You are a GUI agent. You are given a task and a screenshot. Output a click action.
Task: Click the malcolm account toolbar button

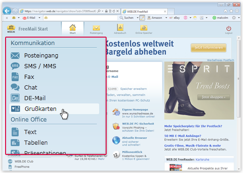click(x=220, y=18)
